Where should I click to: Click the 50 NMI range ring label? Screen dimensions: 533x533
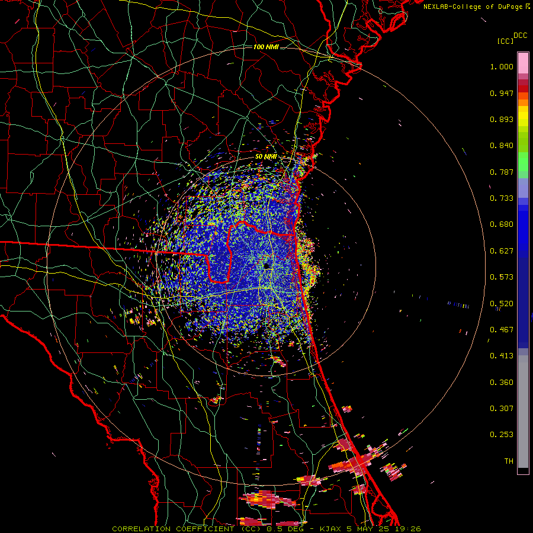click(x=265, y=156)
